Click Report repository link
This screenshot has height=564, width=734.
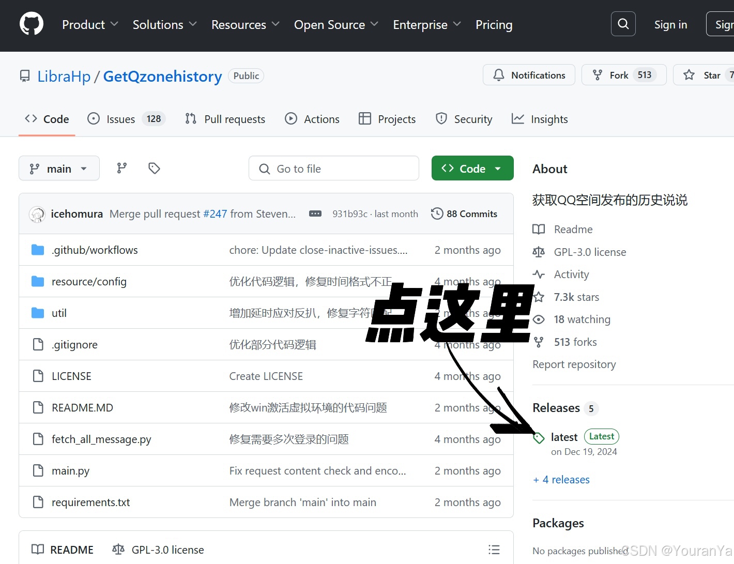tap(574, 364)
